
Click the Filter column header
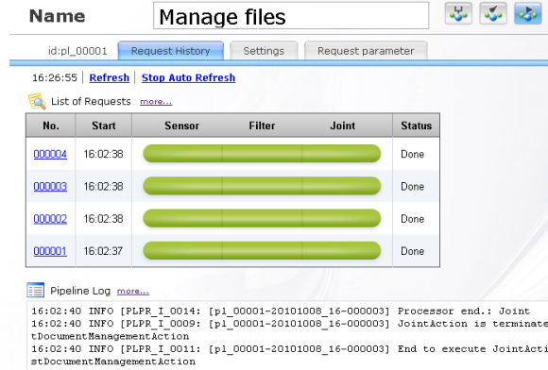[262, 126]
